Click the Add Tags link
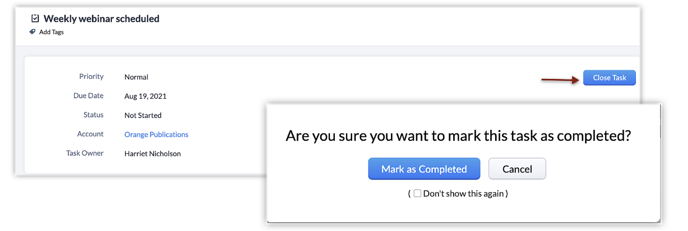The width and height of the screenshot is (688, 231). tap(52, 32)
